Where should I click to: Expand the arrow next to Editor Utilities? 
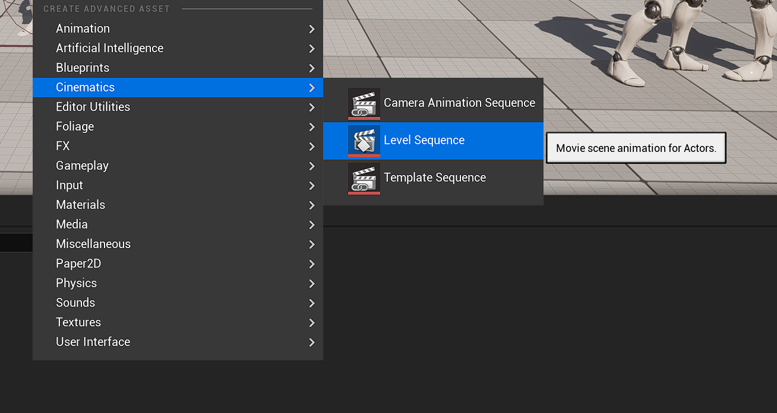coord(312,107)
